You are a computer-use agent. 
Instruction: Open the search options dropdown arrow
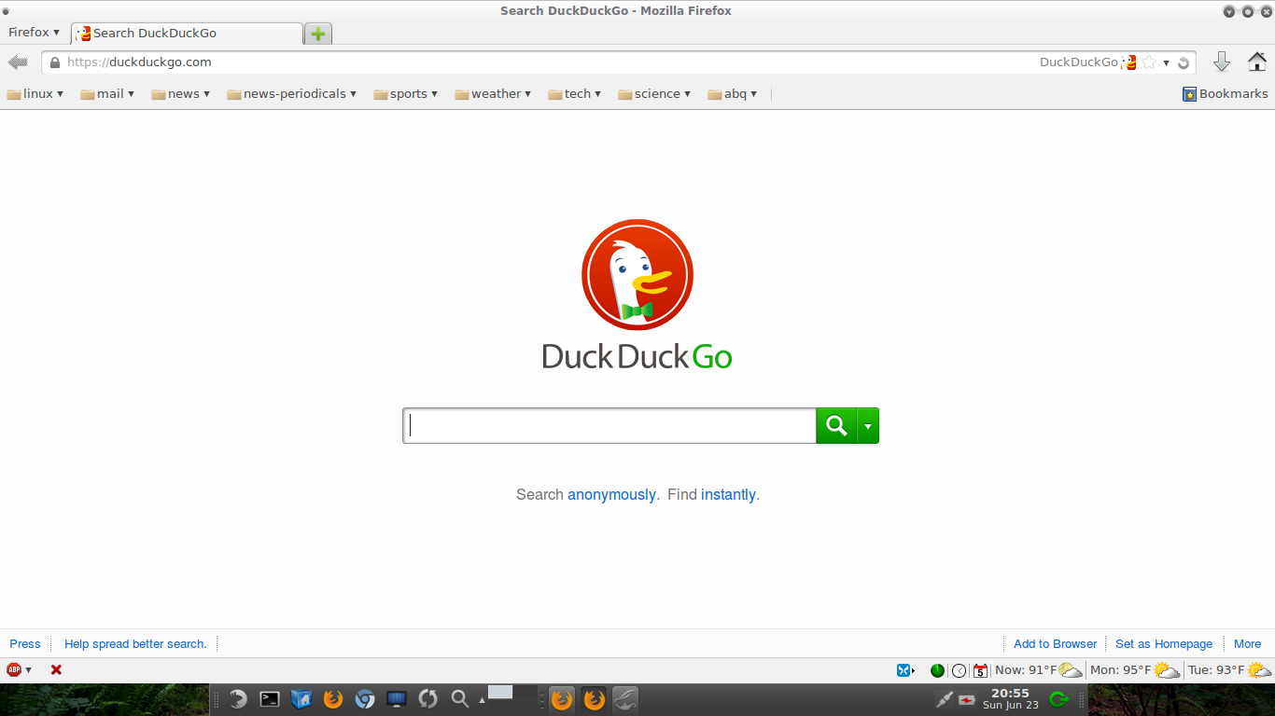(x=868, y=426)
